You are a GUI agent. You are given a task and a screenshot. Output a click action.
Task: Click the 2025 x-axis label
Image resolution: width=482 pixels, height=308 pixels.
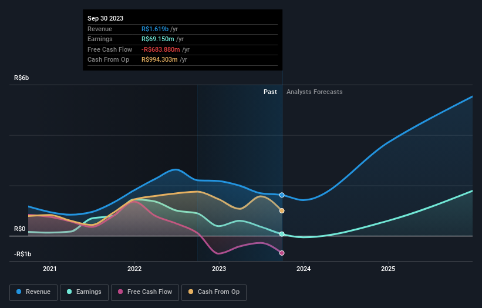click(388, 269)
